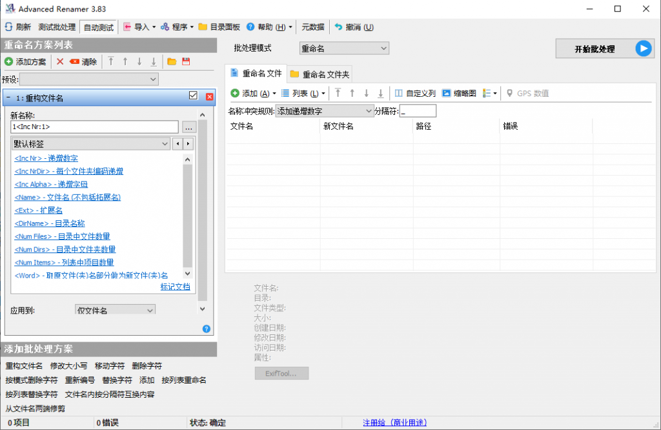This screenshot has height=430, width=661.
Task: Open the 默认标签 tag group dropdown
Action: coord(90,144)
